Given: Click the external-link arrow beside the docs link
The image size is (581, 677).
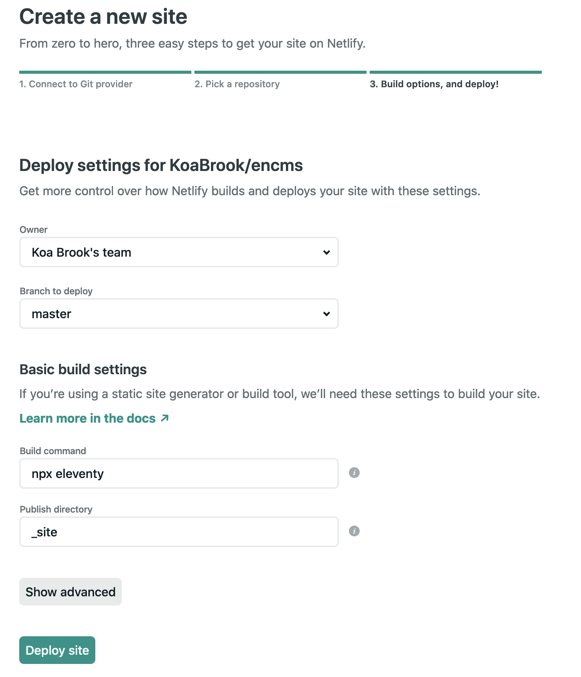Looking at the screenshot, I should [x=164, y=418].
